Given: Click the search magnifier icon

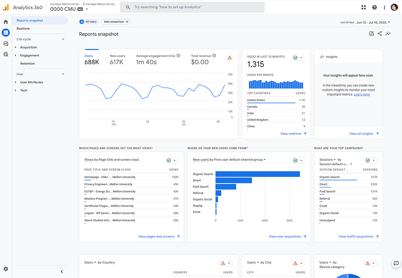Looking at the screenshot, I should pos(128,7).
